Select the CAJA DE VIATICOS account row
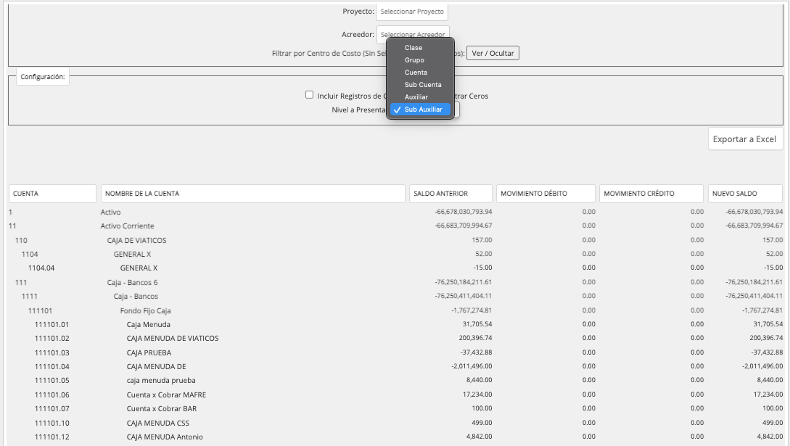790x446 pixels. 395,240
